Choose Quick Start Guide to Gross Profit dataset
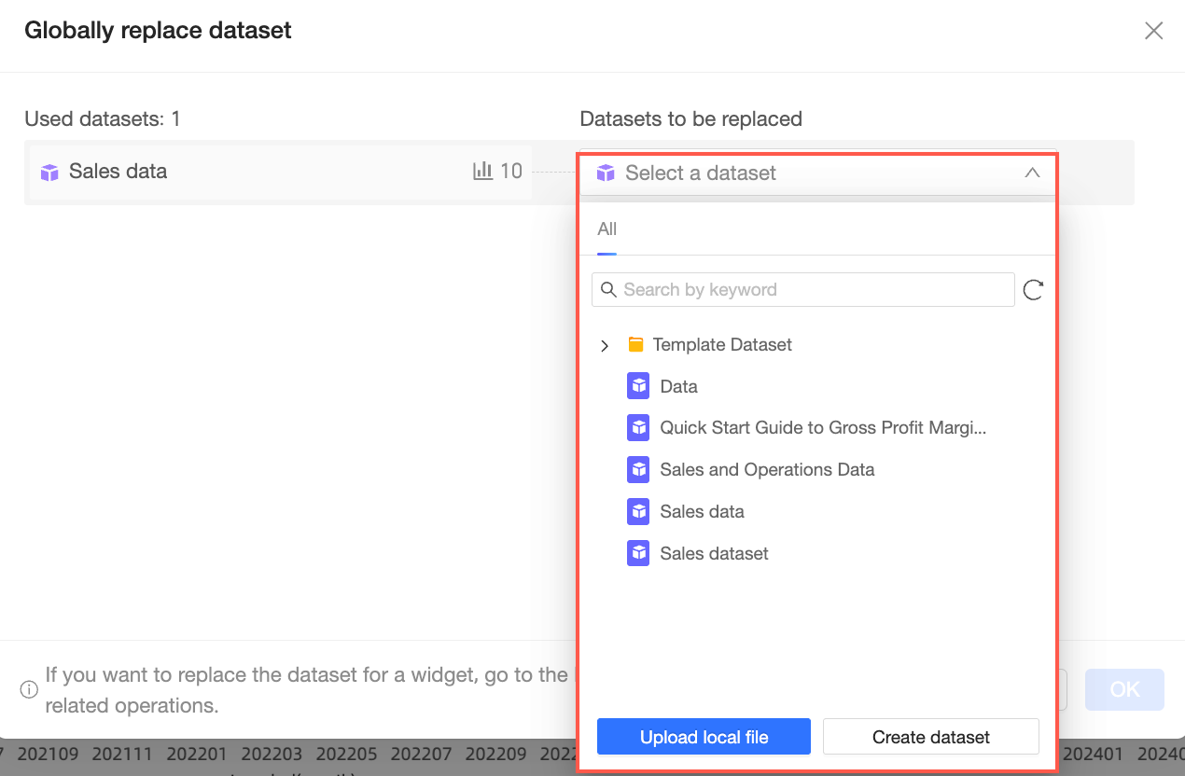Image resolution: width=1185 pixels, height=776 pixels. coord(822,428)
